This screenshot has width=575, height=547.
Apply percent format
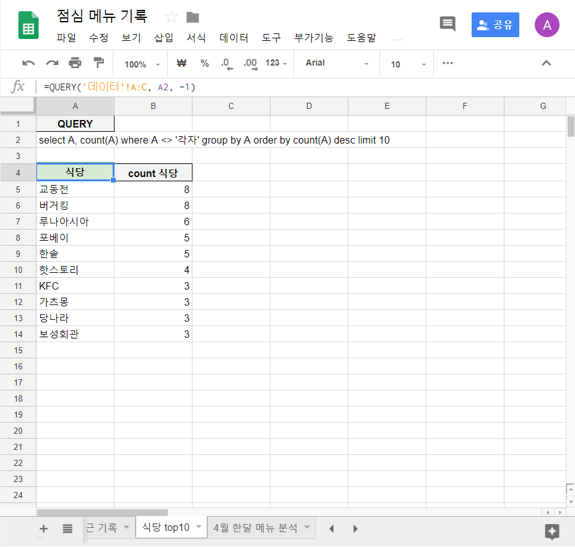point(204,63)
